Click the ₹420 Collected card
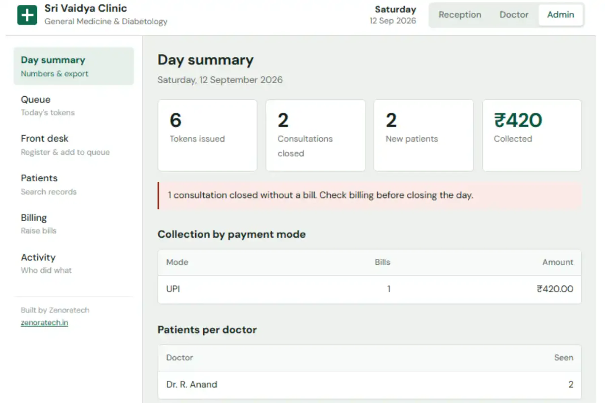This screenshot has width=605, height=403. (x=532, y=135)
